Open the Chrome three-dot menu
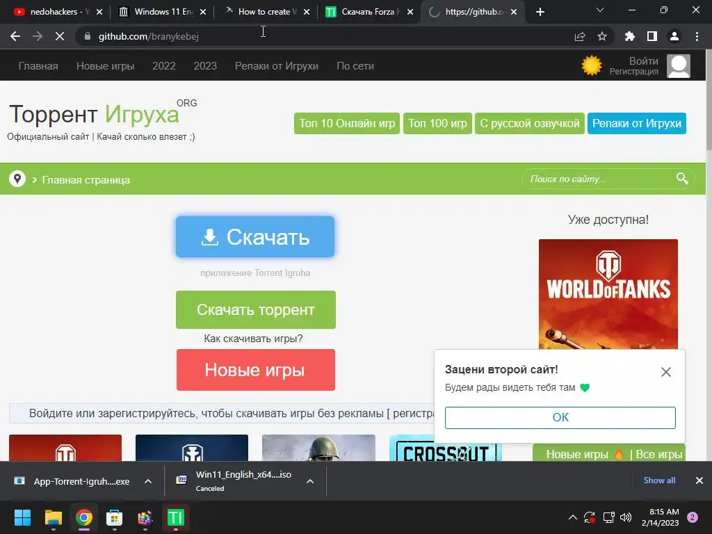Screen dimensions: 712x534 click(697, 36)
